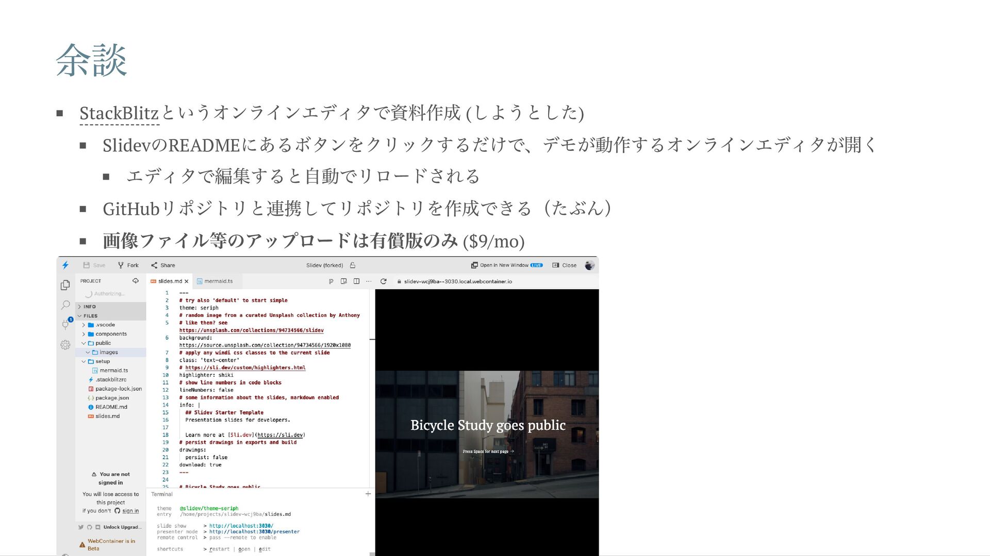The height and width of the screenshot is (556, 990).
Task: Click the StackBlitz lightning bolt logo
Action: 65,265
